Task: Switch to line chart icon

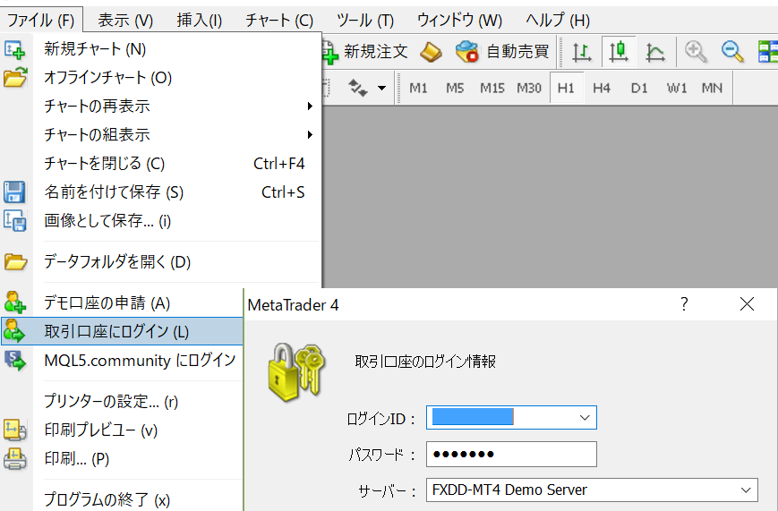Action: [x=655, y=52]
